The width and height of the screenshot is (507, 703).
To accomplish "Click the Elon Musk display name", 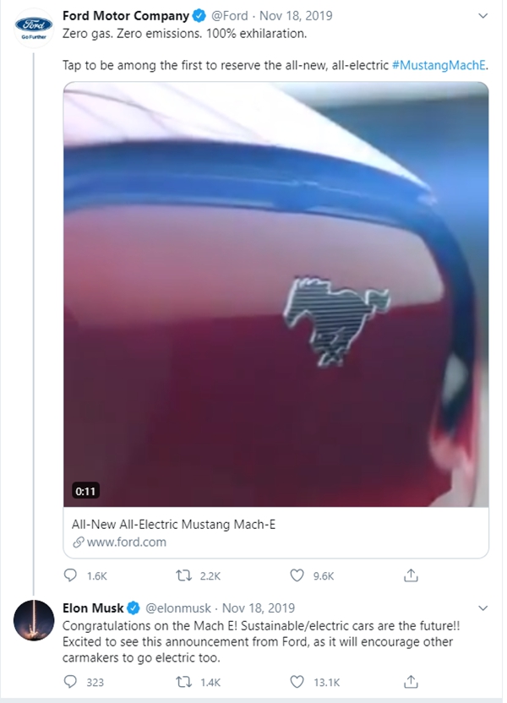I will pos(93,608).
